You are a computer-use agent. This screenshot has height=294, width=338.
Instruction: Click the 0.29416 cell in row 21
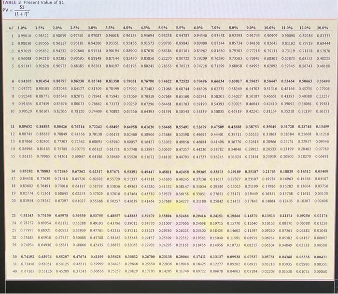point(199,215)
